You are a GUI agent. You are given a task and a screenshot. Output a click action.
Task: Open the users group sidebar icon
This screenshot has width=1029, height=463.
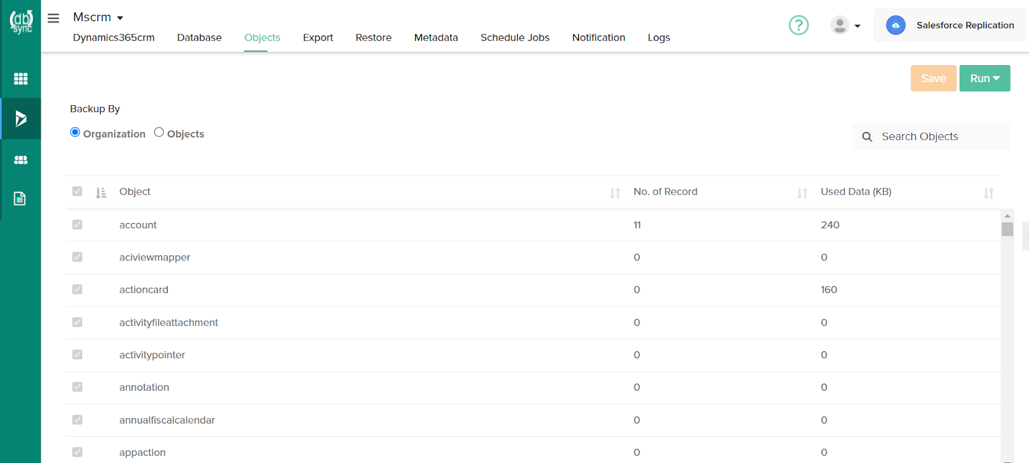tap(20, 160)
